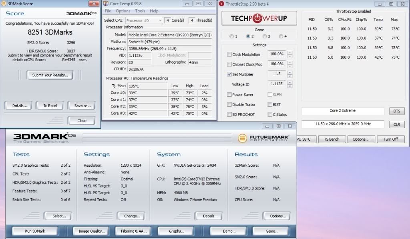Viewport: 410px width, 239px height.
Task: Click the ThrottleStop title bar app icon
Action: point(222,4)
